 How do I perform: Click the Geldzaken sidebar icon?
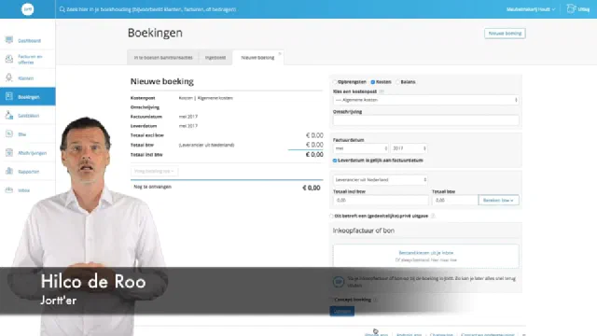[x=9, y=115]
